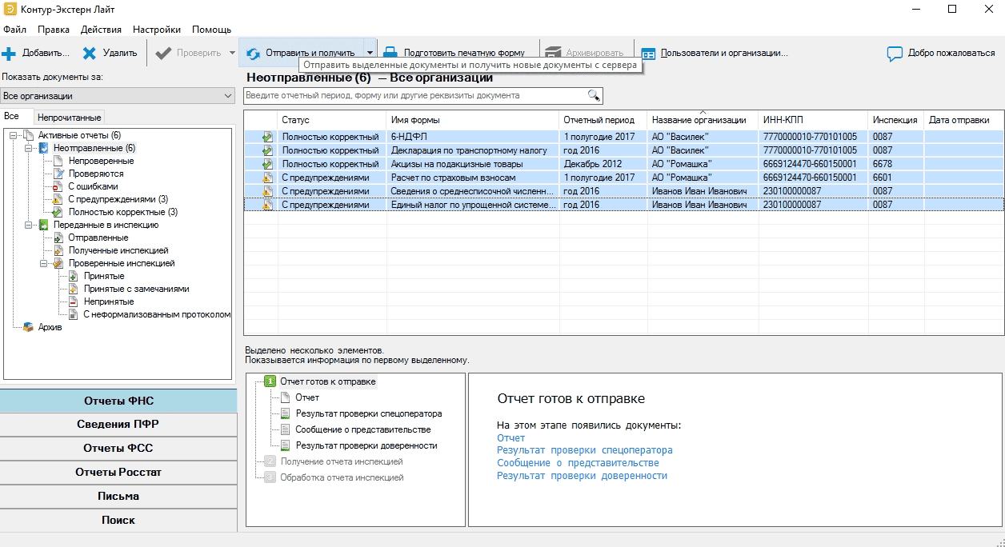
Task: Open the organizations filter combo box
Action: coord(118,96)
